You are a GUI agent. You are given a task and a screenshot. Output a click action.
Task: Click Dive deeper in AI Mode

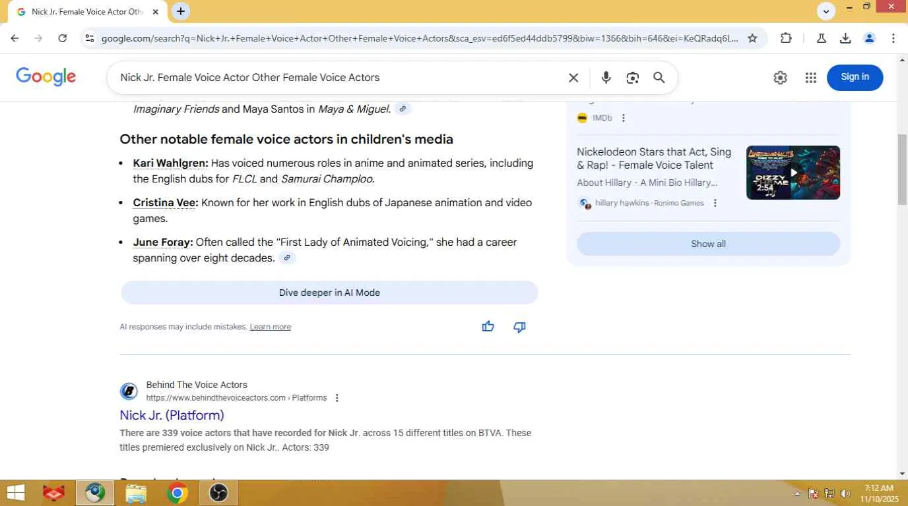pyautogui.click(x=329, y=293)
